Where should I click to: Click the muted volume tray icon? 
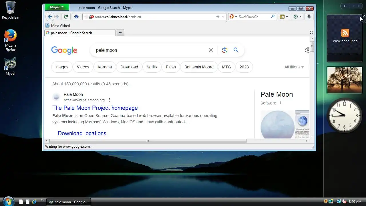coord(344,201)
